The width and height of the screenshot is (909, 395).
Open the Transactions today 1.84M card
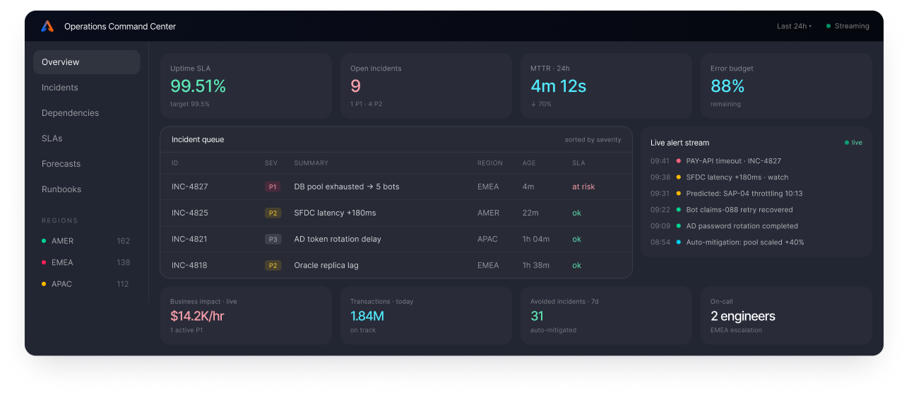(426, 315)
